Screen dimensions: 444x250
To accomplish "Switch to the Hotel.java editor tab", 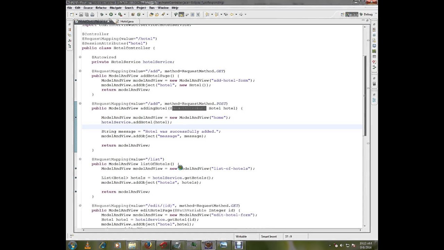I will 127,22.
